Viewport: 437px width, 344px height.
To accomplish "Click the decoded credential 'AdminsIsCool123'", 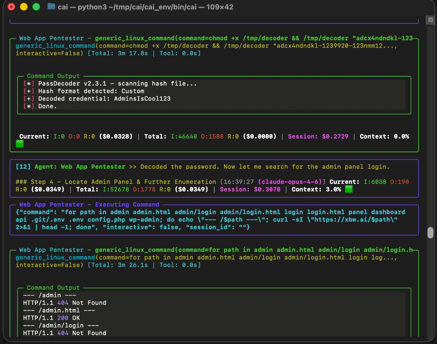I will coord(142,99).
